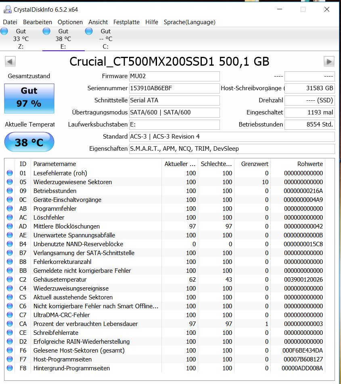
Task: Click the CrystalDiskInfo title bar app icon
Action: 8,9
